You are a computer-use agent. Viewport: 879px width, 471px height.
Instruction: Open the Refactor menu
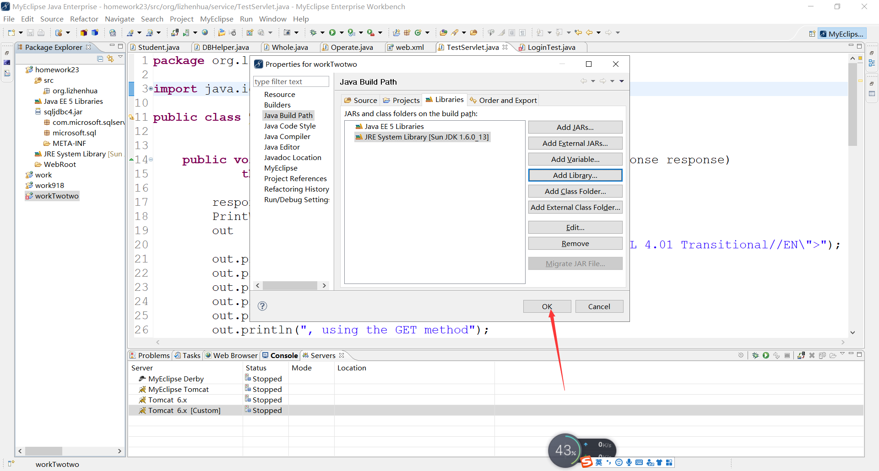click(84, 19)
